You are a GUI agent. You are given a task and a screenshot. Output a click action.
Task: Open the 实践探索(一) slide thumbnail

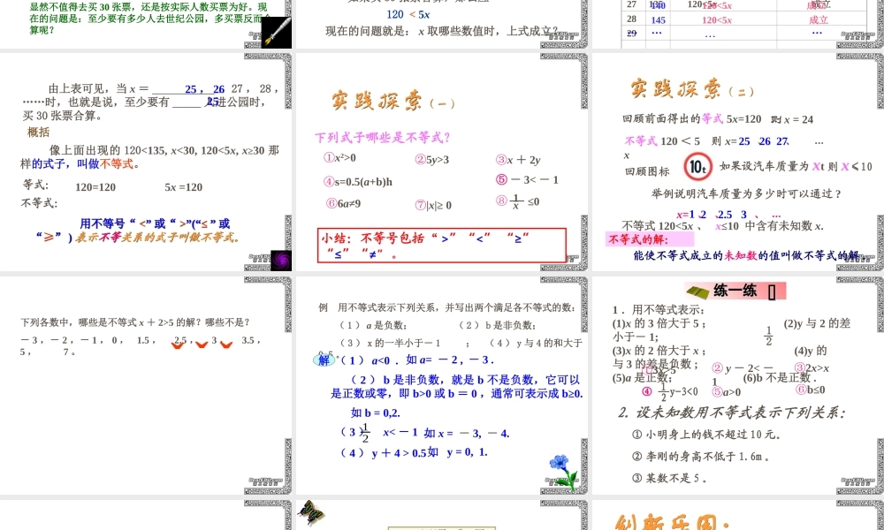click(x=441, y=163)
